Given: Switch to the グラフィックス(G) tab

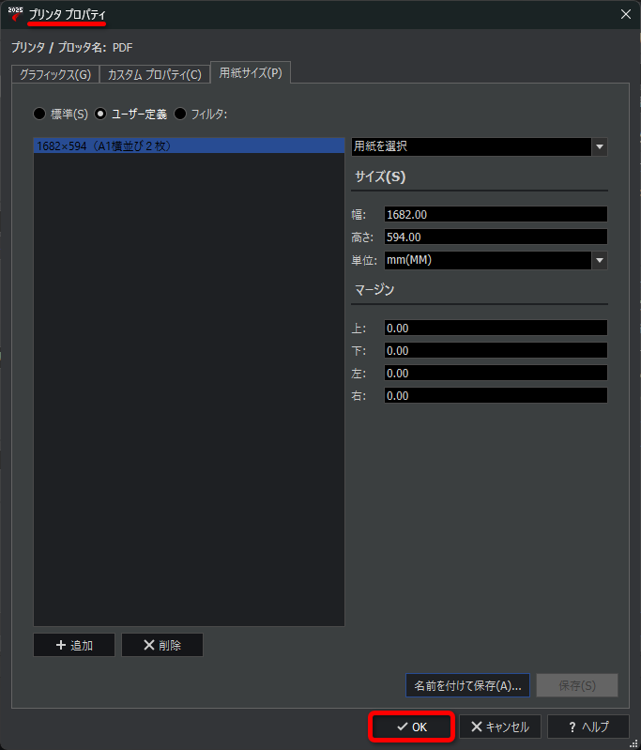Looking at the screenshot, I should click(55, 74).
